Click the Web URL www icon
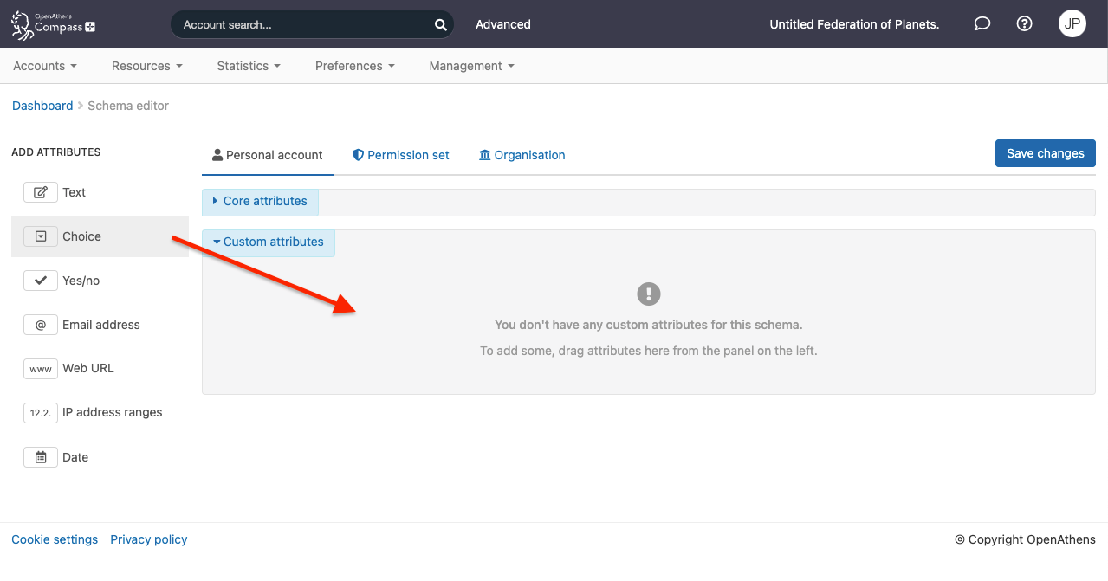Image resolution: width=1108 pixels, height=581 pixels. point(40,368)
